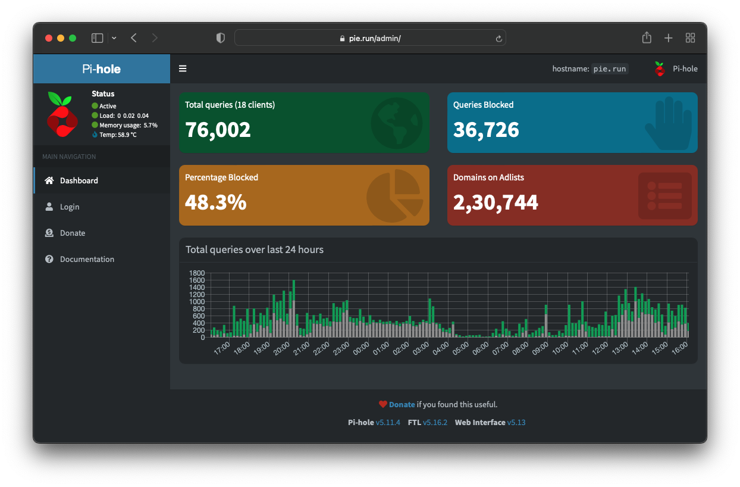Viewport: 740px width, 487px height.
Task: Click the globe icon on Total queries card
Action: (x=396, y=123)
